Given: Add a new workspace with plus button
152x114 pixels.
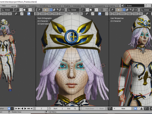Looking at the screenshot, I should tap(118, 6).
